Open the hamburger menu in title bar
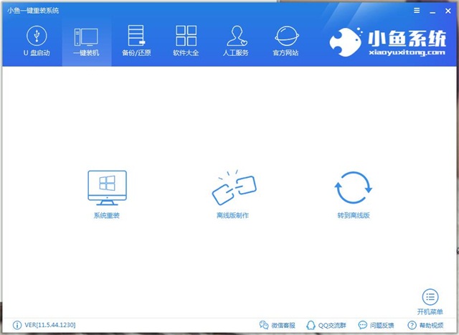Viewport: 459px width, 335px height. coord(417,11)
